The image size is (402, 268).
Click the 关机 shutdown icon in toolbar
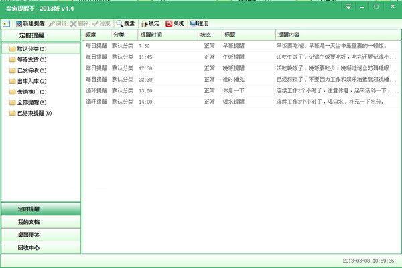click(168, 23)
